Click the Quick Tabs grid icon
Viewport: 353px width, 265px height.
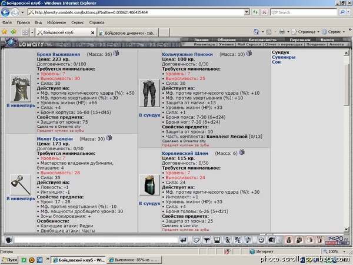click(x=25, y=32)
